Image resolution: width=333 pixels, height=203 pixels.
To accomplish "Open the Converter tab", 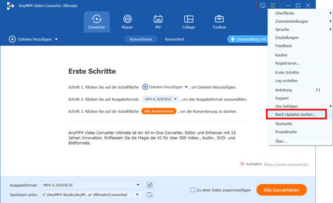I will click(97, 22).
